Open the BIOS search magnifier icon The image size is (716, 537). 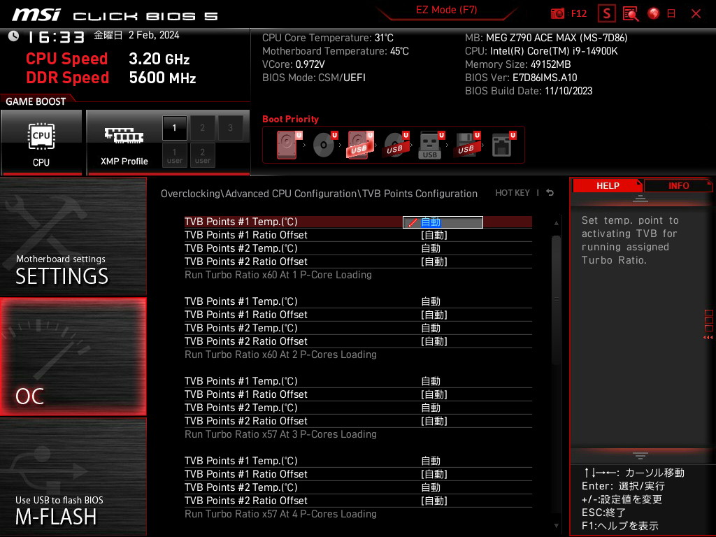coord(631,14)
